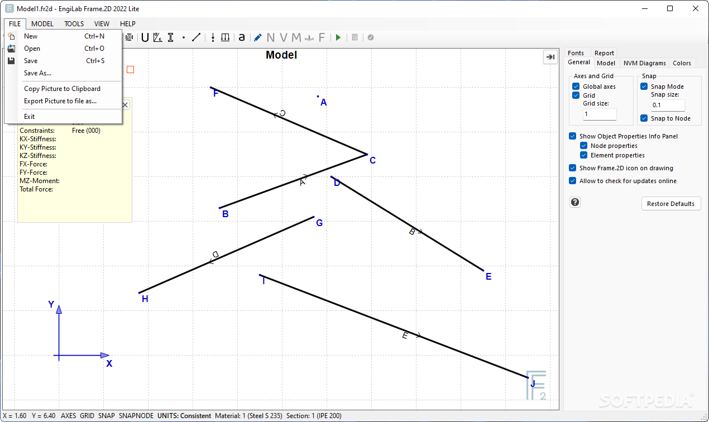
Task: Click SNAP in the status bar
Action: pyautogui.click(x=107, y=416)
